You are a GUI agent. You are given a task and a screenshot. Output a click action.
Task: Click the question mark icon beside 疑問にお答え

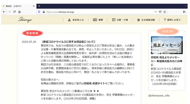point(165,20)
